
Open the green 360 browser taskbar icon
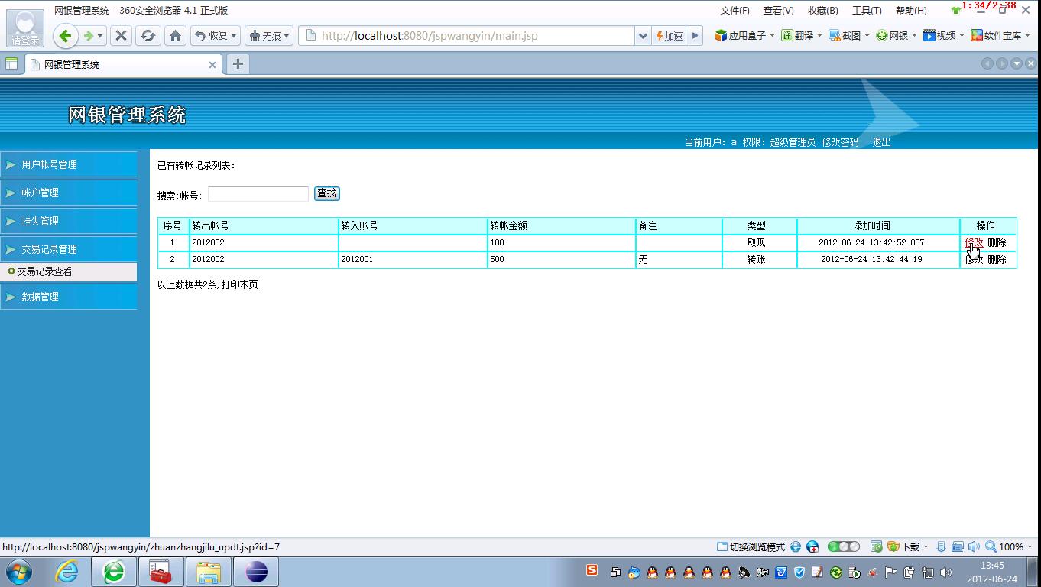pos(114,571)
